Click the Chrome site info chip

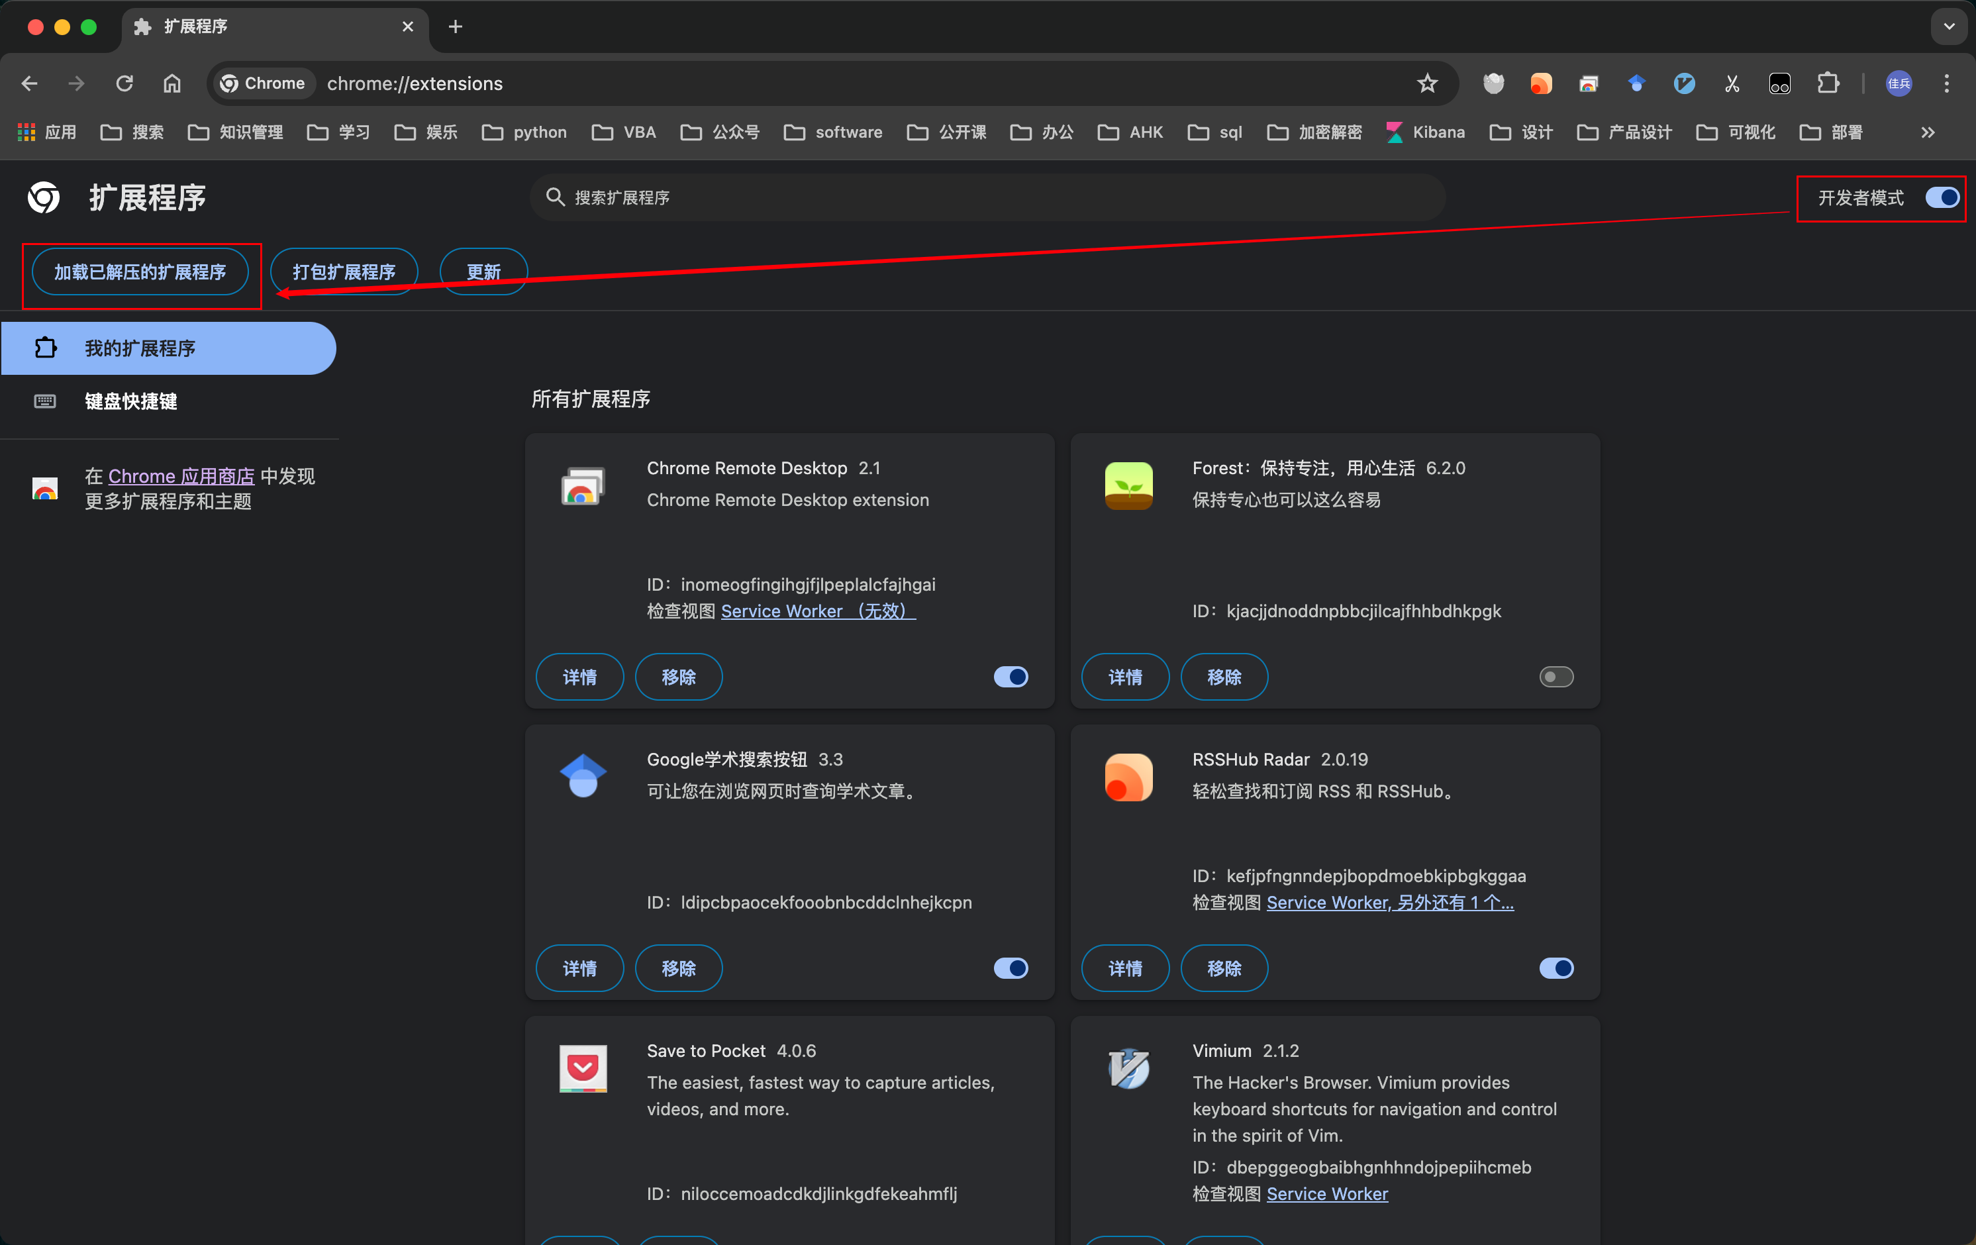[x=264, y=83]
